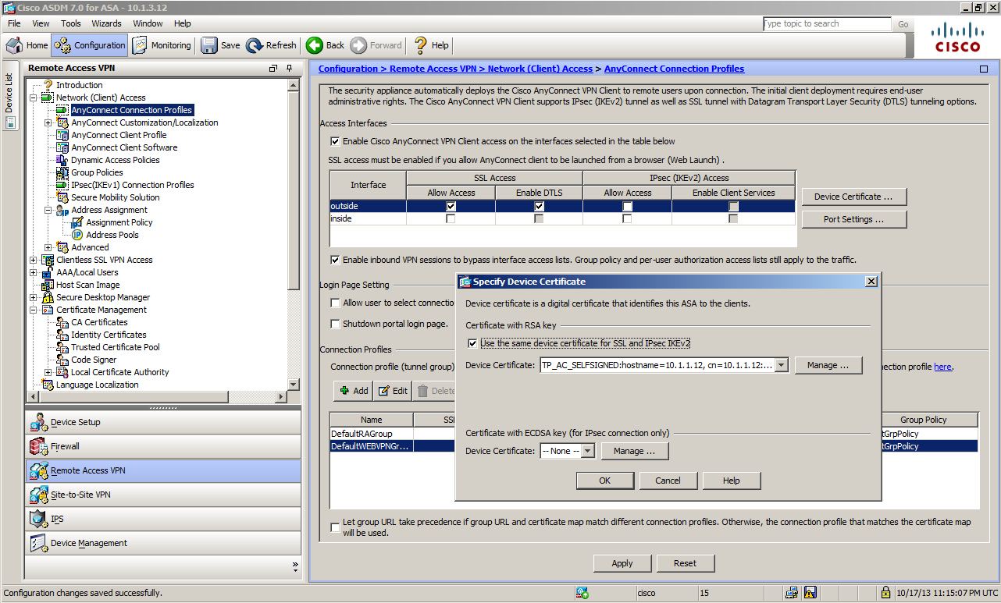Click OK in Specify Device Certificate dialog
This screenshot has height=603, width=1001.
tap(605, 481)
